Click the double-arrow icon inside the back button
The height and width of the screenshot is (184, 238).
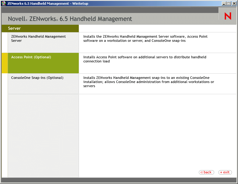click(x=202, y=172)
